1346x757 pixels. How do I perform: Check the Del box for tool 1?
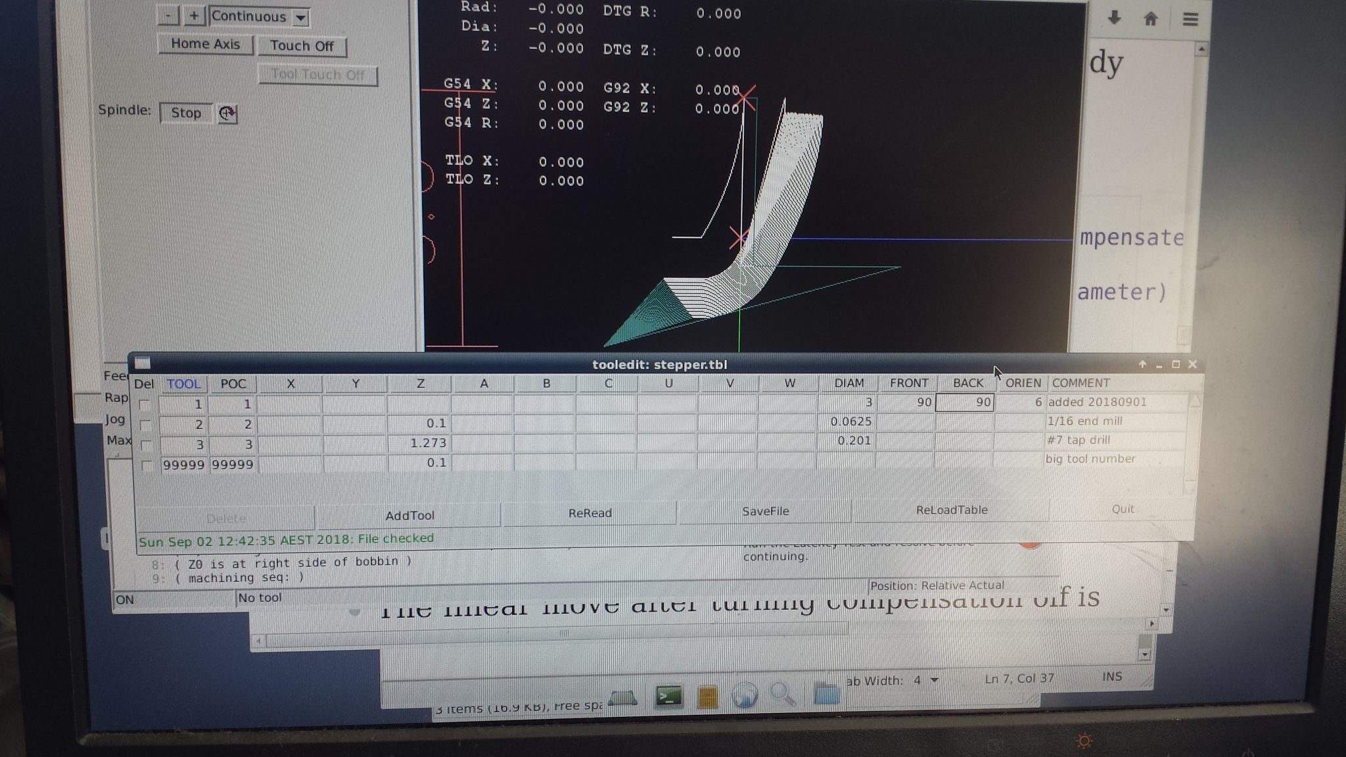click(145, 405)
